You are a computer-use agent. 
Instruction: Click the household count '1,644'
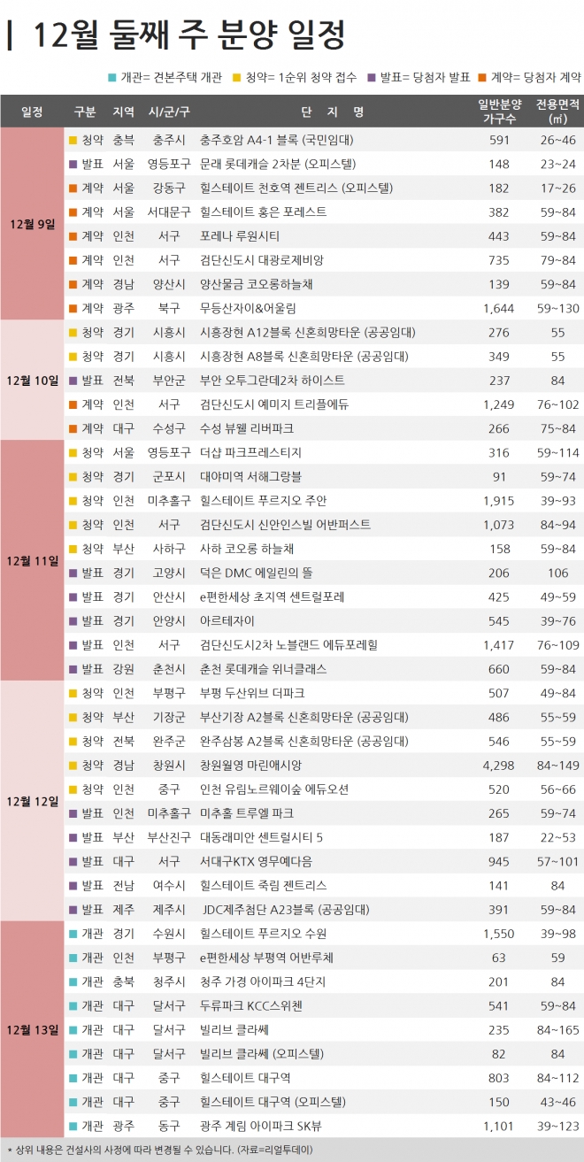pos(499,308)
